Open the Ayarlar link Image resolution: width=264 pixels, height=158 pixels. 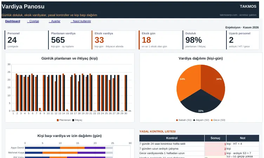[x=54, y=21]
